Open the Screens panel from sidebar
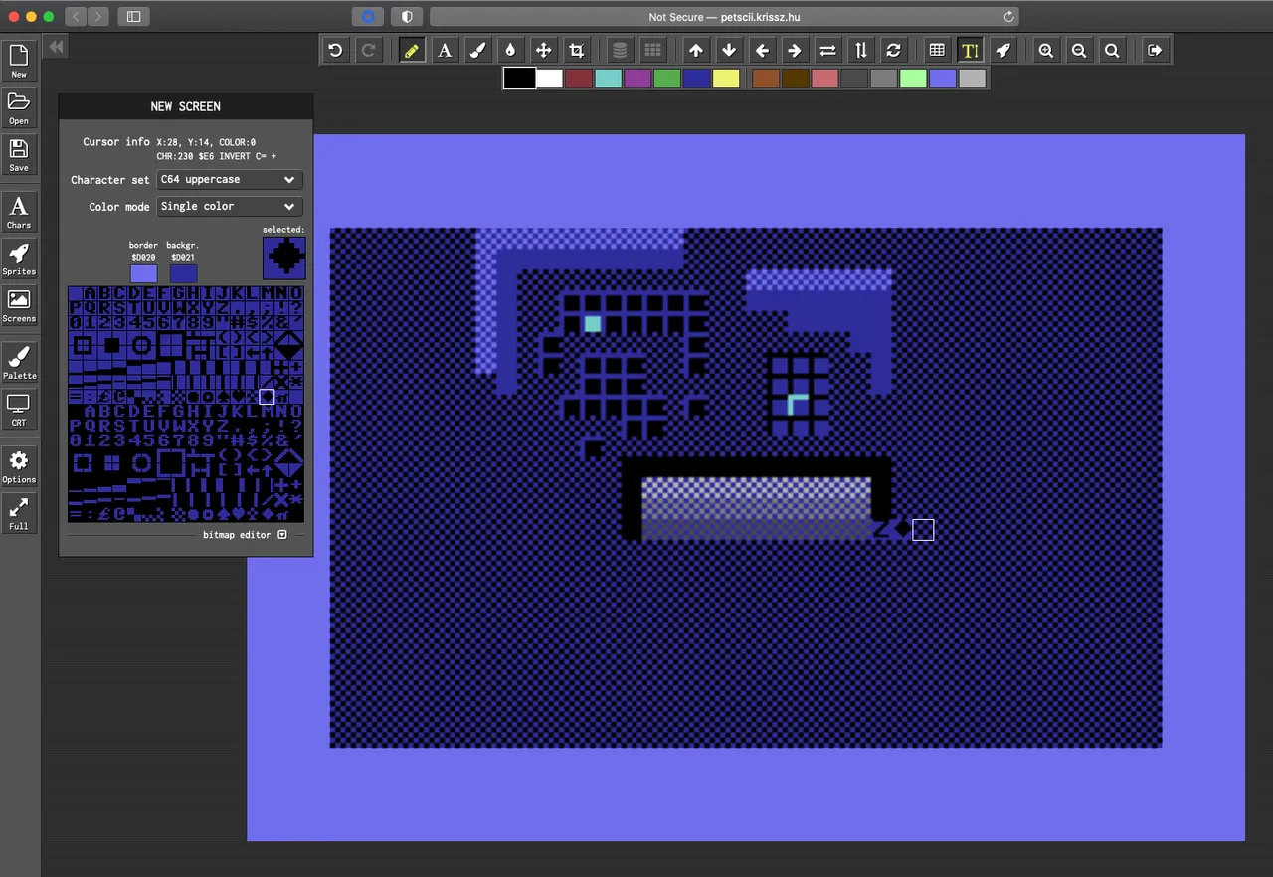Screen dimensions: 1273x877 pyautogui.click(x=19, y=305)
